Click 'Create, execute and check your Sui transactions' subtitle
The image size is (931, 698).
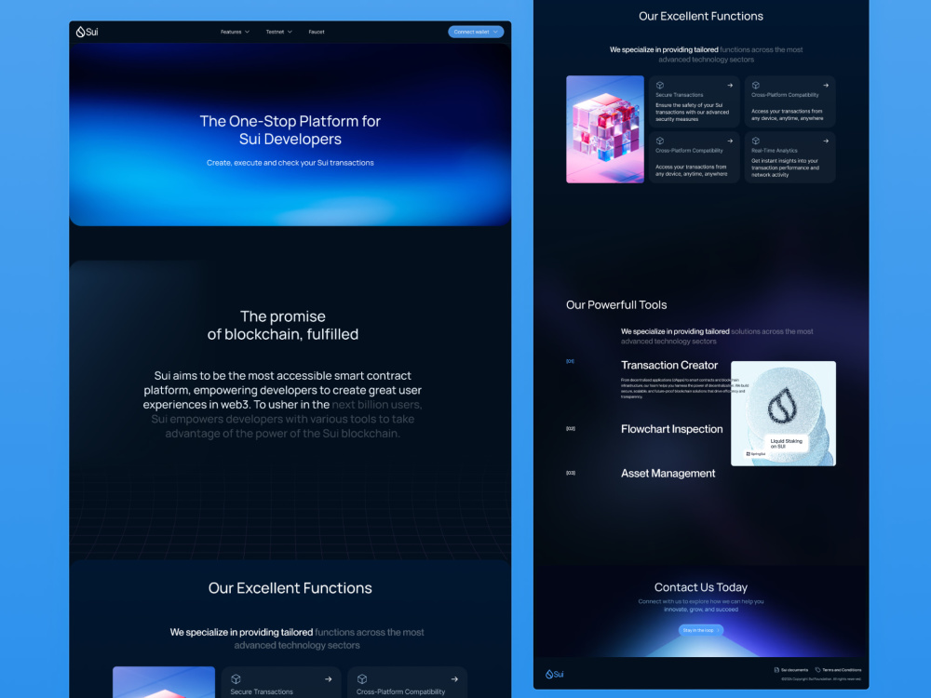coord(290,163)
